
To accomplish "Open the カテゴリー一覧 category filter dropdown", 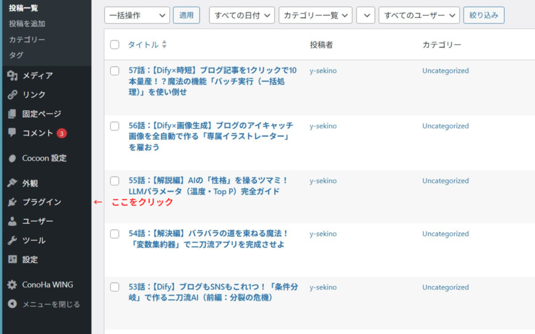I will (316, 15).
